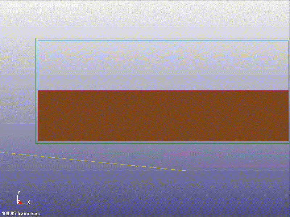Image resolution: width=290 pixels, height=217 pixels.
Task: Select the brown water region in the tank
Action: pyautogui.click(x=163, y=116)
